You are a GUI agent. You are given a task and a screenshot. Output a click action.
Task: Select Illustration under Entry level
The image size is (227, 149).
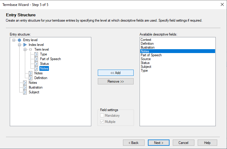pyautogui.click(x=36, y=87)
